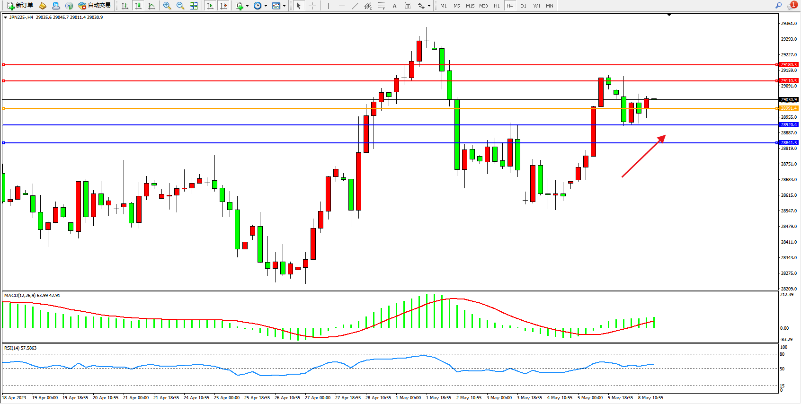
Task: Click the red 29180.3 price level label
Action: tap(789, 65)
